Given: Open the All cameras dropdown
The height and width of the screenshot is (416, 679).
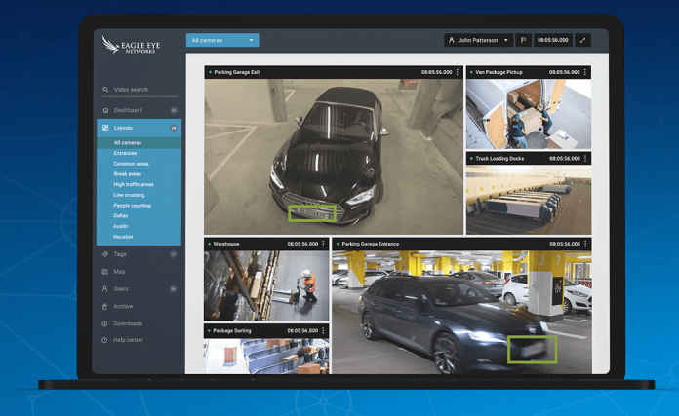Looking at the screenshot, I should 222,40.
